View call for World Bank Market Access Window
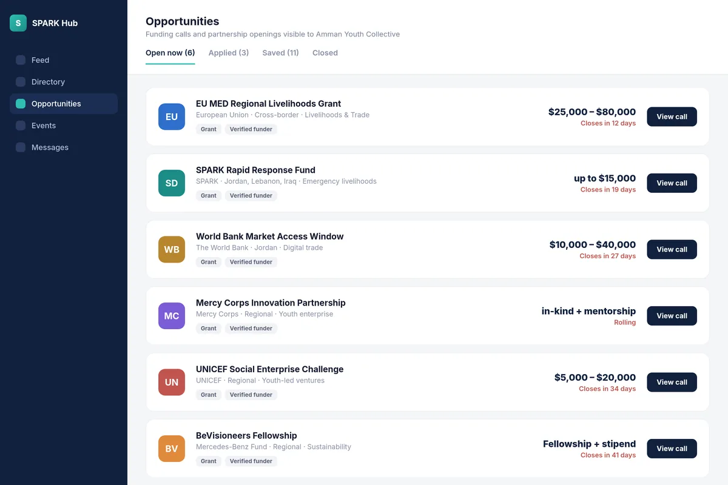 pos(672,249)
